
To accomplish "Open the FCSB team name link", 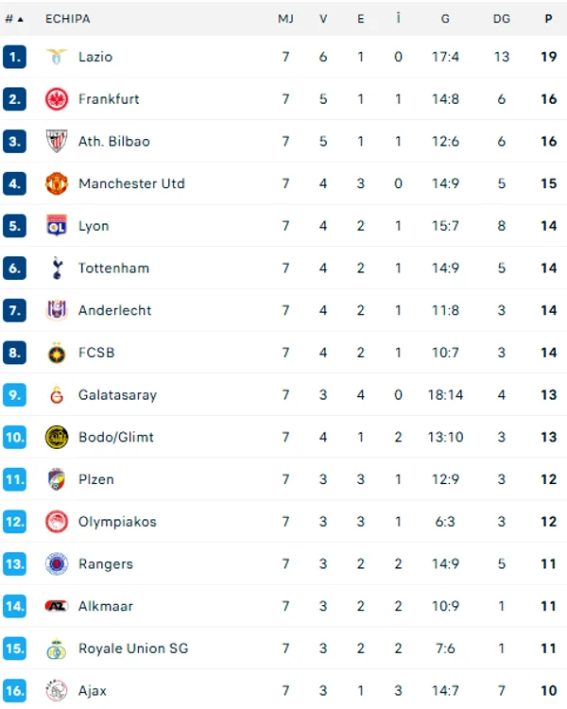I will point(96,353).
